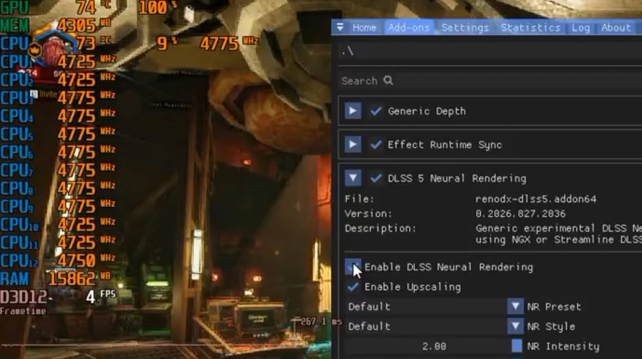
Task: Click the 267.1 ms frametime value
Action: (x=320, y=321)
